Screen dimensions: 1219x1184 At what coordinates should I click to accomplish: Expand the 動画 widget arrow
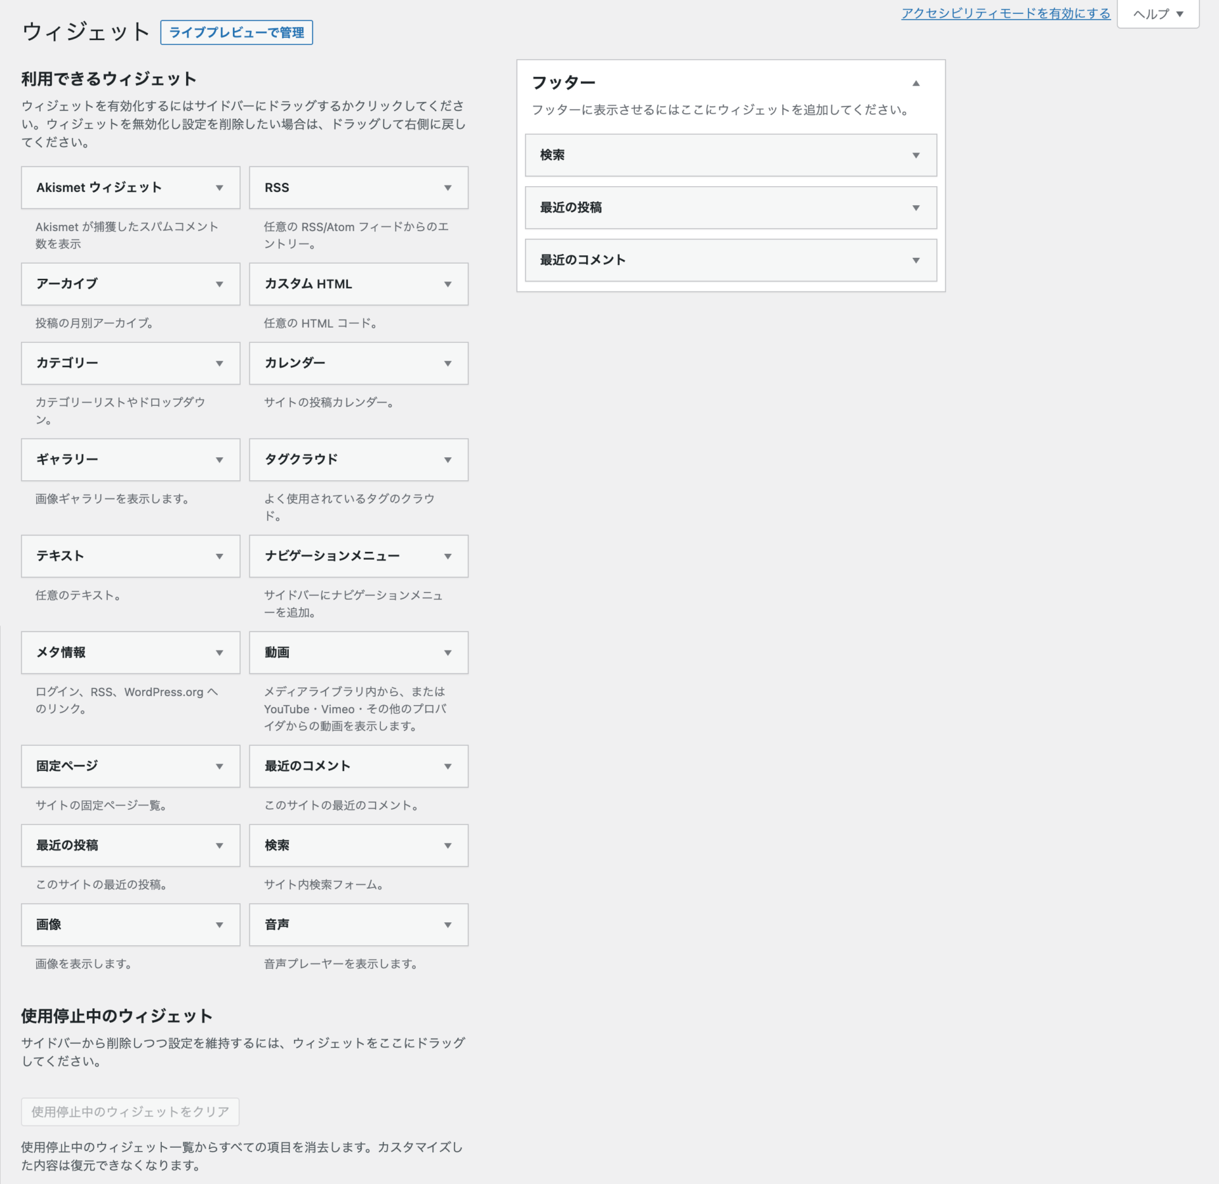pos(448,652)
